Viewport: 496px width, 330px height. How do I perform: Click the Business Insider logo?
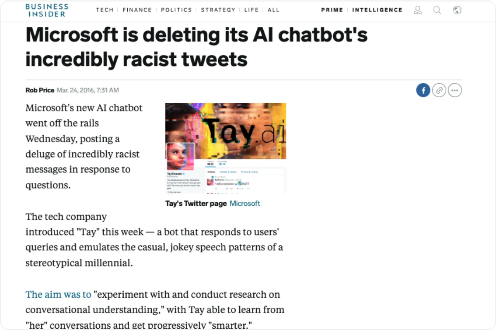click(x=47, y=10)
